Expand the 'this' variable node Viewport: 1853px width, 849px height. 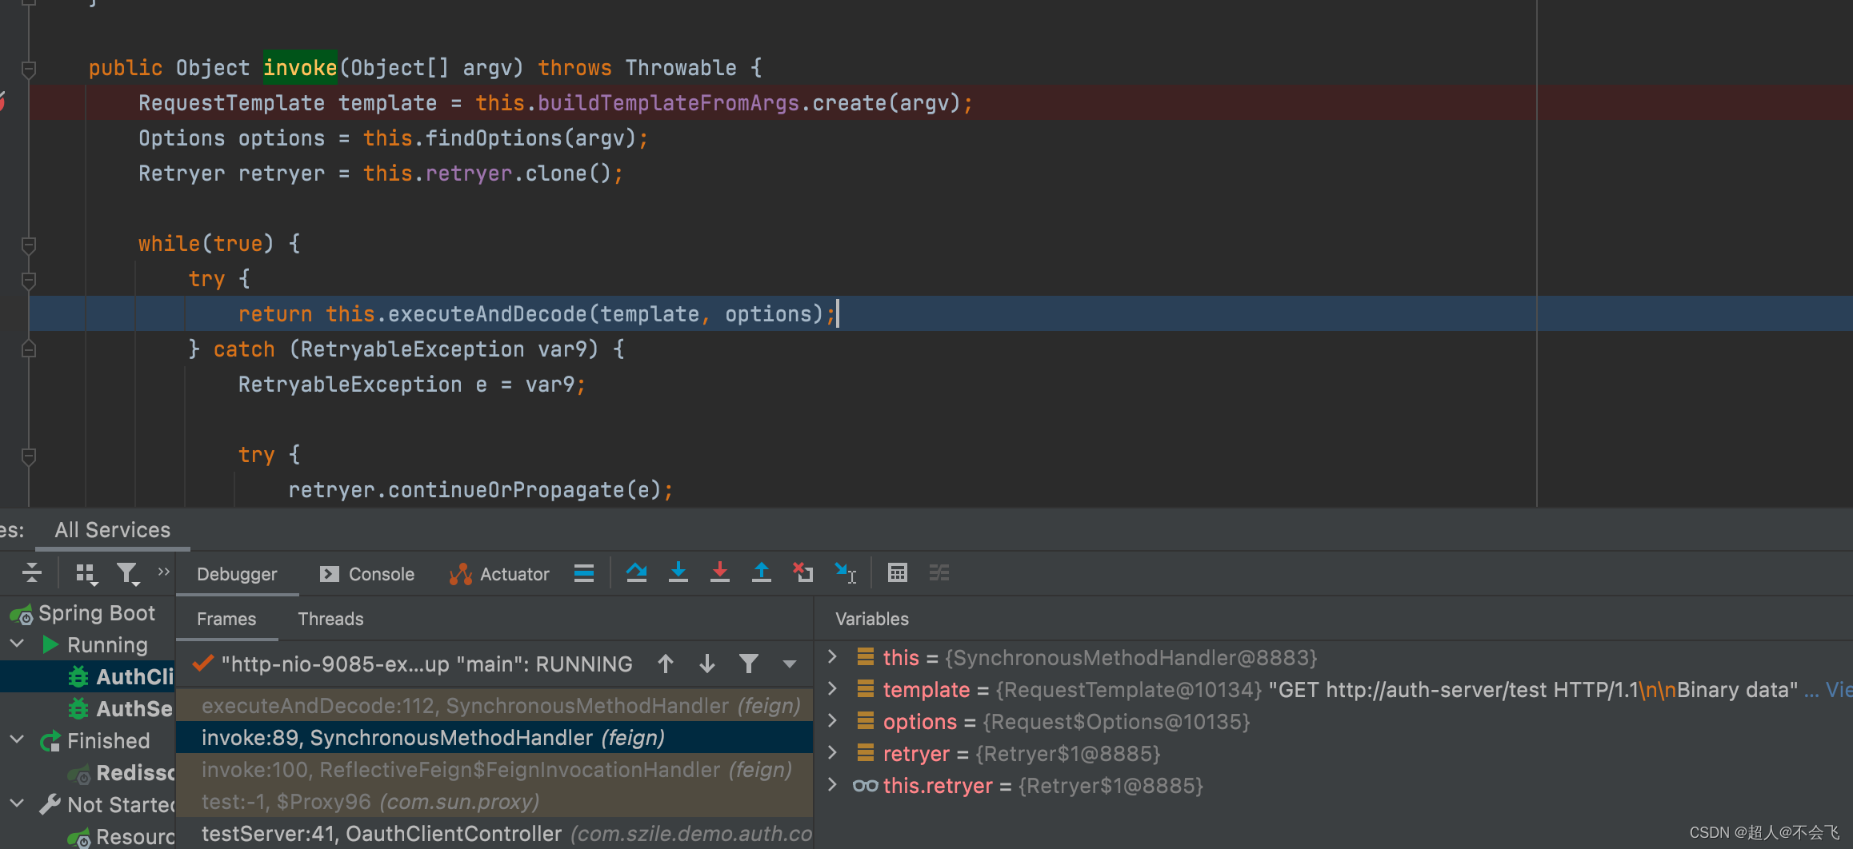(x=832, y=657)
